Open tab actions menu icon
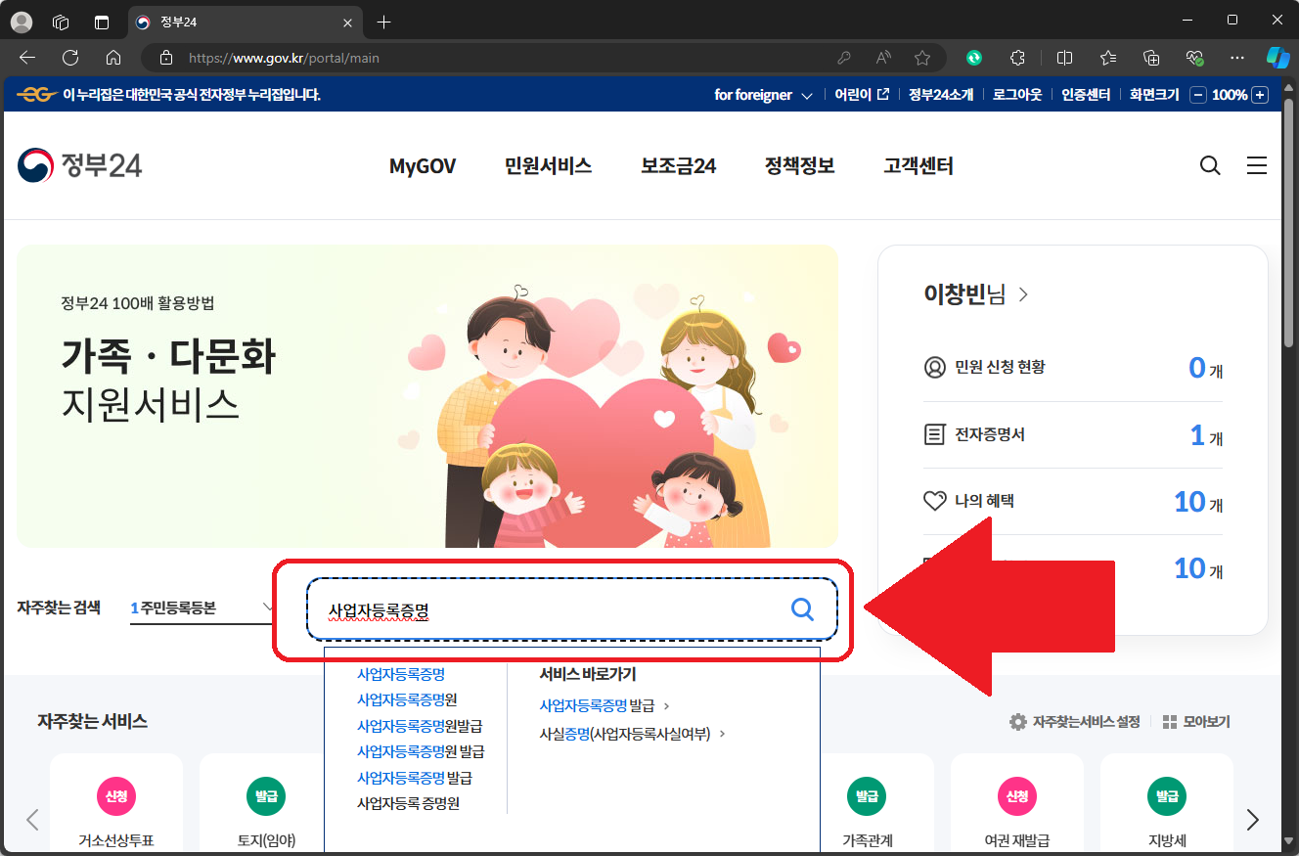This screenshot has height=856, width=1299. click(x=101, y=22)
